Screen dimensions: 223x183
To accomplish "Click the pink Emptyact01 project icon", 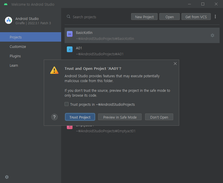I will (x=70, y=127).
